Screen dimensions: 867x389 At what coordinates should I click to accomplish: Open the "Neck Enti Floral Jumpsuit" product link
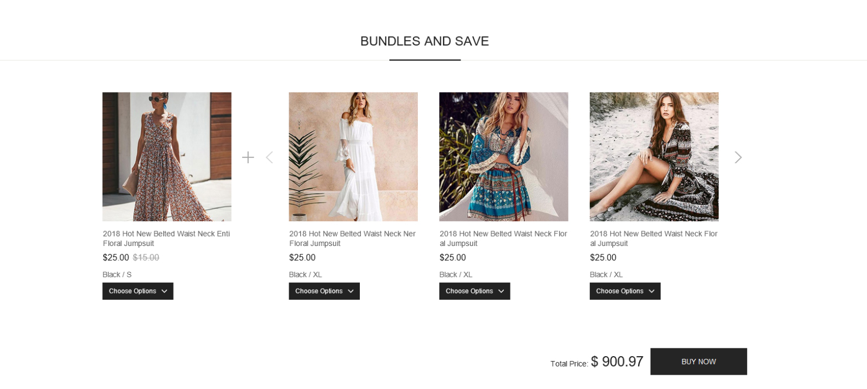tap(166, 238)
